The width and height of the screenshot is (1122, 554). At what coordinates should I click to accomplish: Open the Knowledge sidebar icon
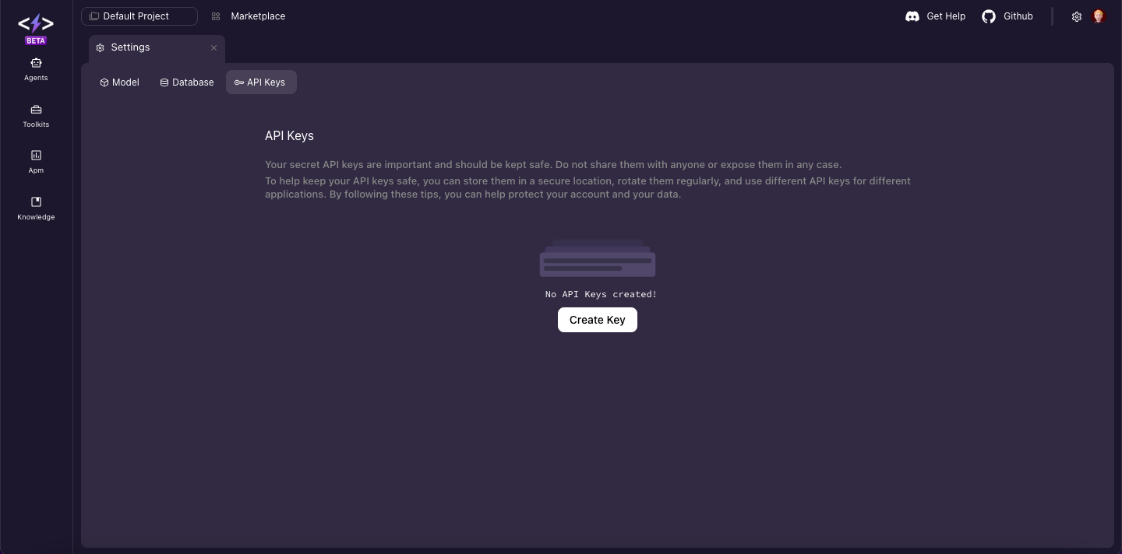click(36, 202)
